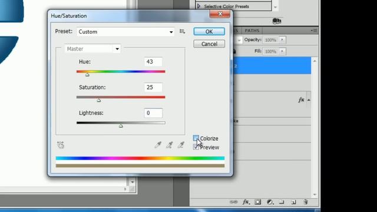
Task: Create new fill or adjustment layer
Action: pos(270,202)
